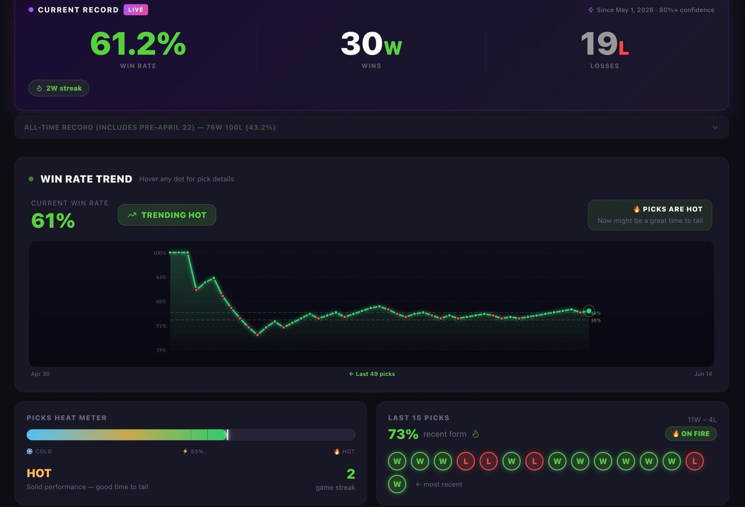Click the On Fire badge

[691, 434]
